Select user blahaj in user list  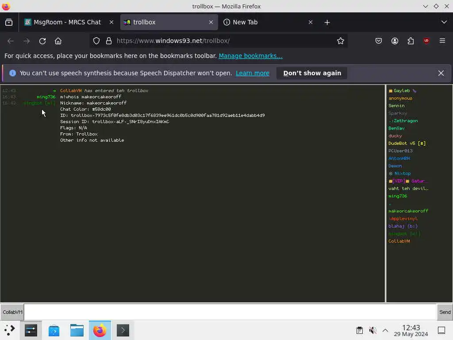click(403, 226)
